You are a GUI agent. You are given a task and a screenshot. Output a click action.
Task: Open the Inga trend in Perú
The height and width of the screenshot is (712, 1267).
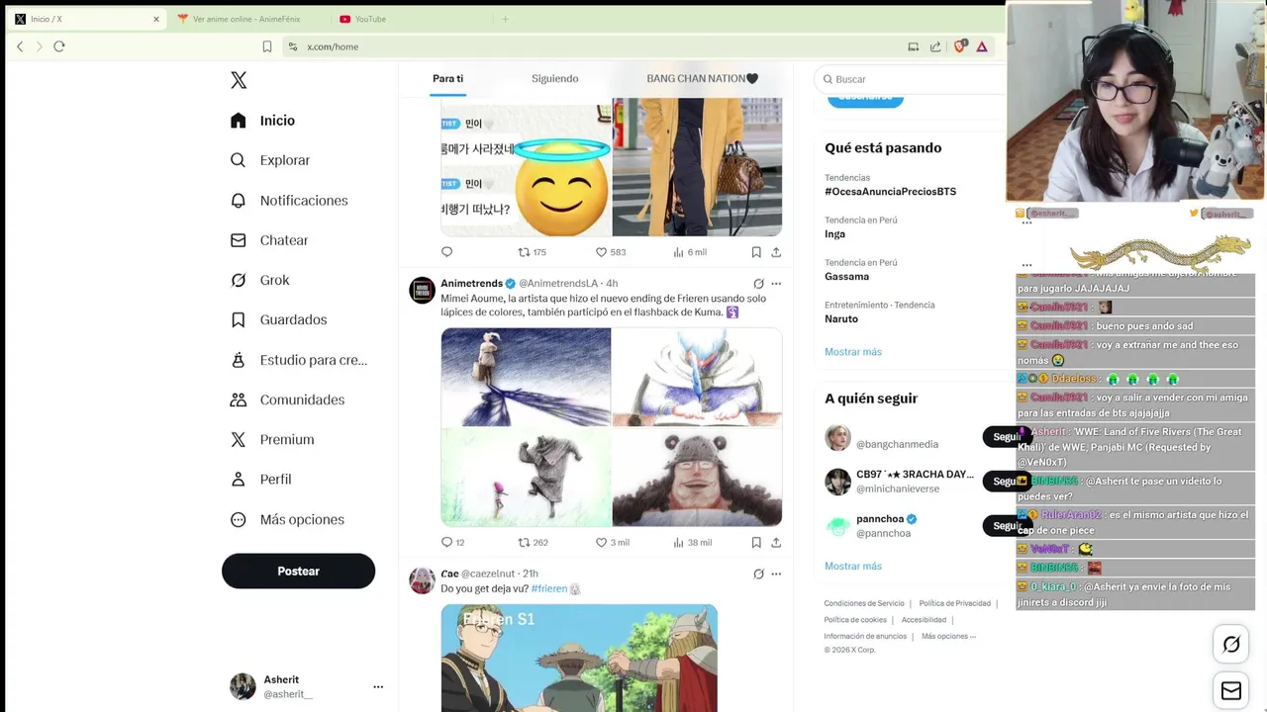[x=834, y=234]
